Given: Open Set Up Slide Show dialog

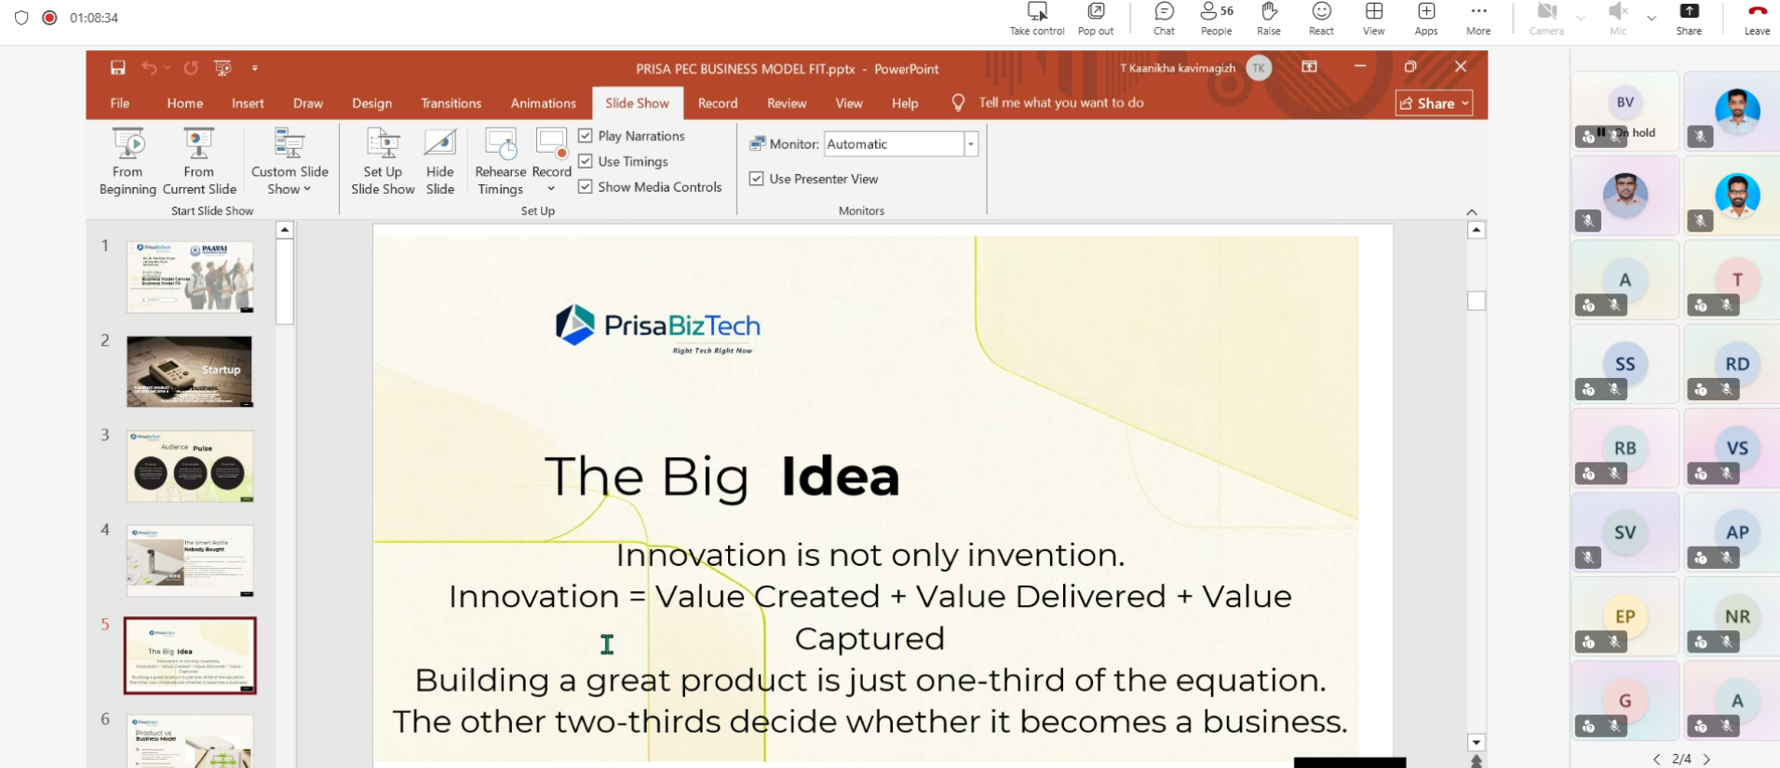Looking at the screenshot, I should [383, 162].
